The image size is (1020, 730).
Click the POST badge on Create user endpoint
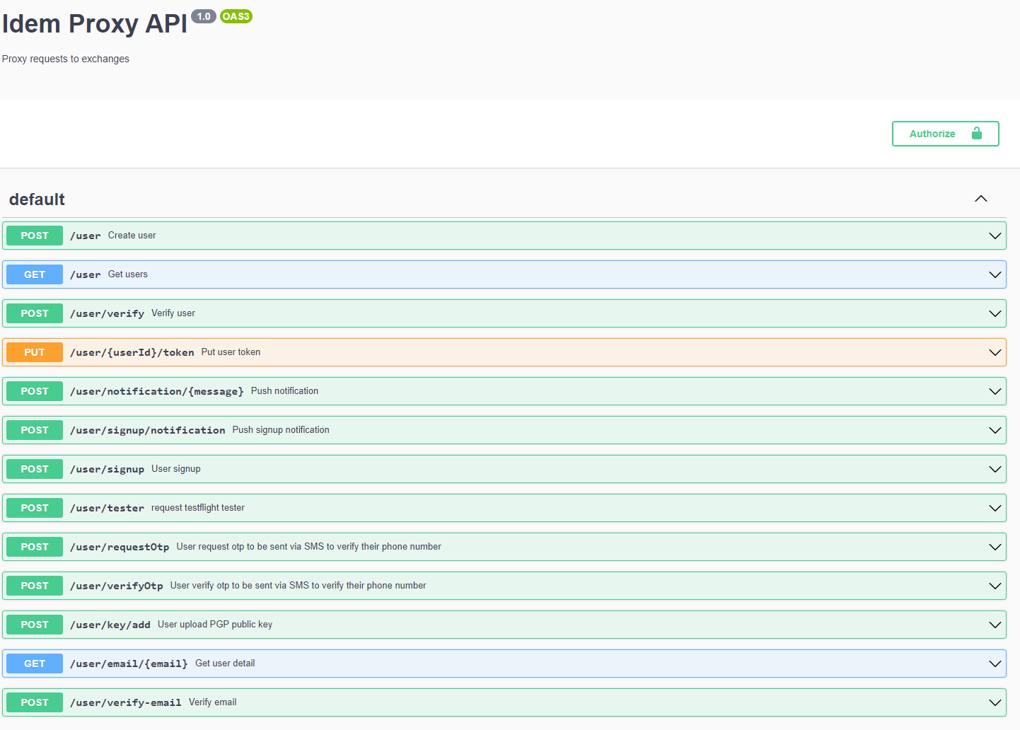34,235
